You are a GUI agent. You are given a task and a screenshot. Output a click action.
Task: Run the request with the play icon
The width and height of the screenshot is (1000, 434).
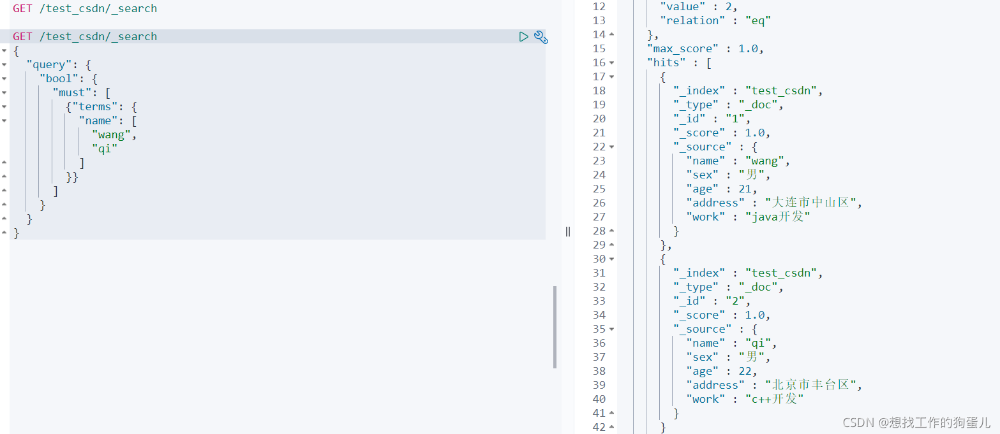point(524,37)
